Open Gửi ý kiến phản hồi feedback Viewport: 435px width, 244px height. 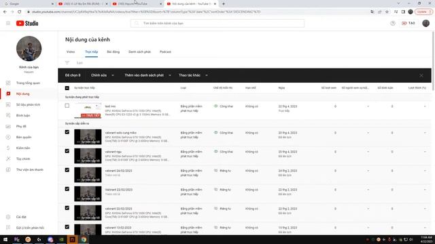coord(30,228)
